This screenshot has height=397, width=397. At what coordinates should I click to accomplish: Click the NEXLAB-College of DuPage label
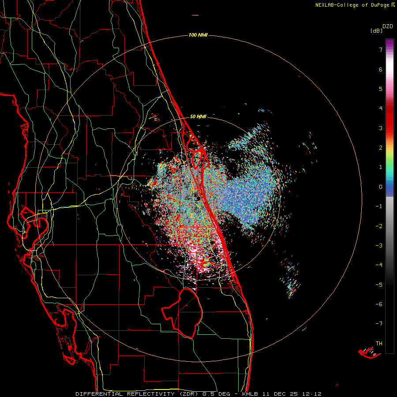[x=352, y=5]
